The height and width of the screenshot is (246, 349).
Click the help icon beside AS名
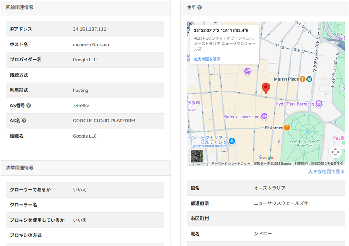[x=24, y=121]
